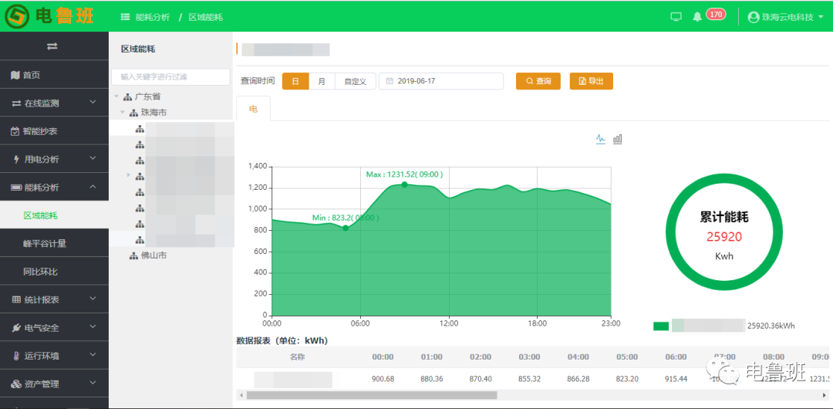Toggle the green legend swatch below donut
This screenshot has height=409, width=833.
[661, 326]
